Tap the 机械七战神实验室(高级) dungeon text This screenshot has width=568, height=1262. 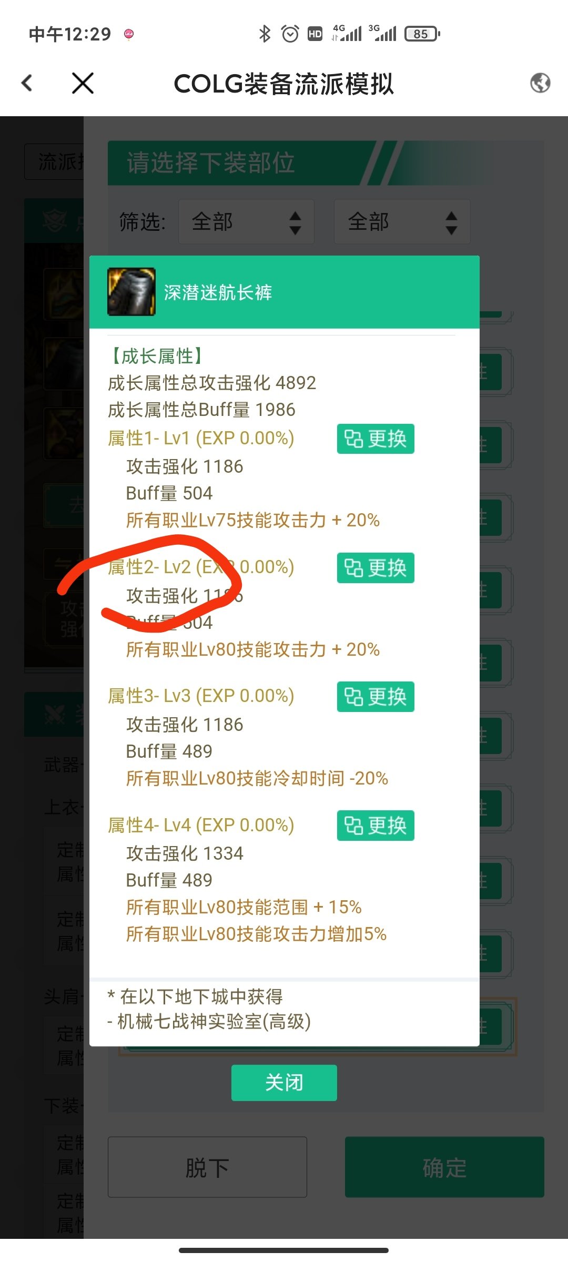point(214,1022)
